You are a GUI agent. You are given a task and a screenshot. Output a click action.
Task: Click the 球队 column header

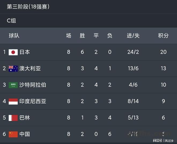pos(14,35)
